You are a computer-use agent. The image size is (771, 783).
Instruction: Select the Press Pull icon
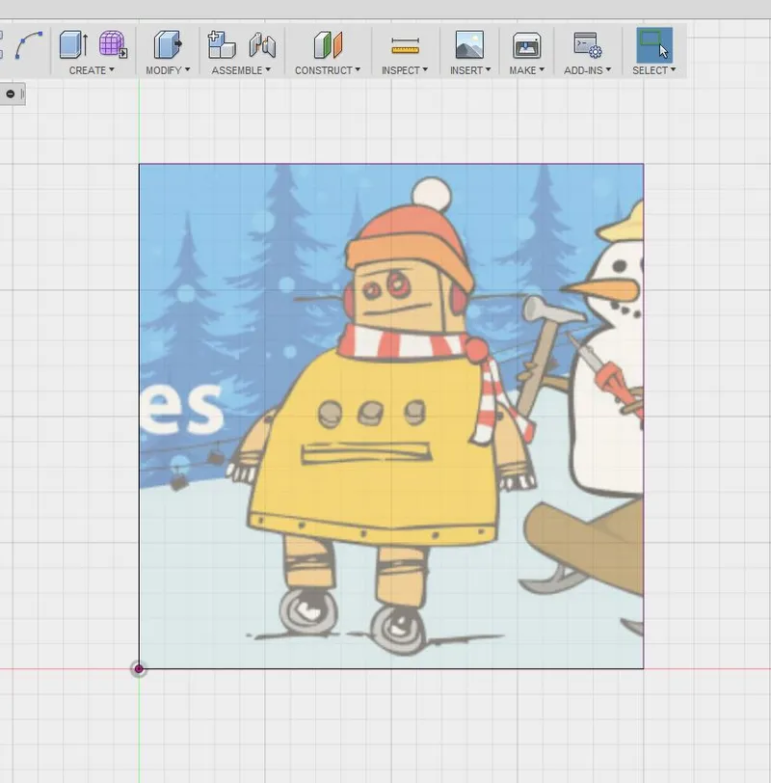pyautogui.click(x=168, y=45)
